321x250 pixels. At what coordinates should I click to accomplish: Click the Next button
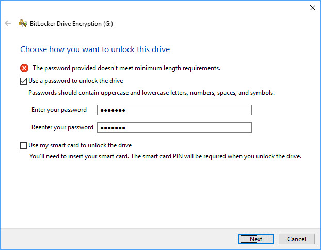tap(256, 239)
